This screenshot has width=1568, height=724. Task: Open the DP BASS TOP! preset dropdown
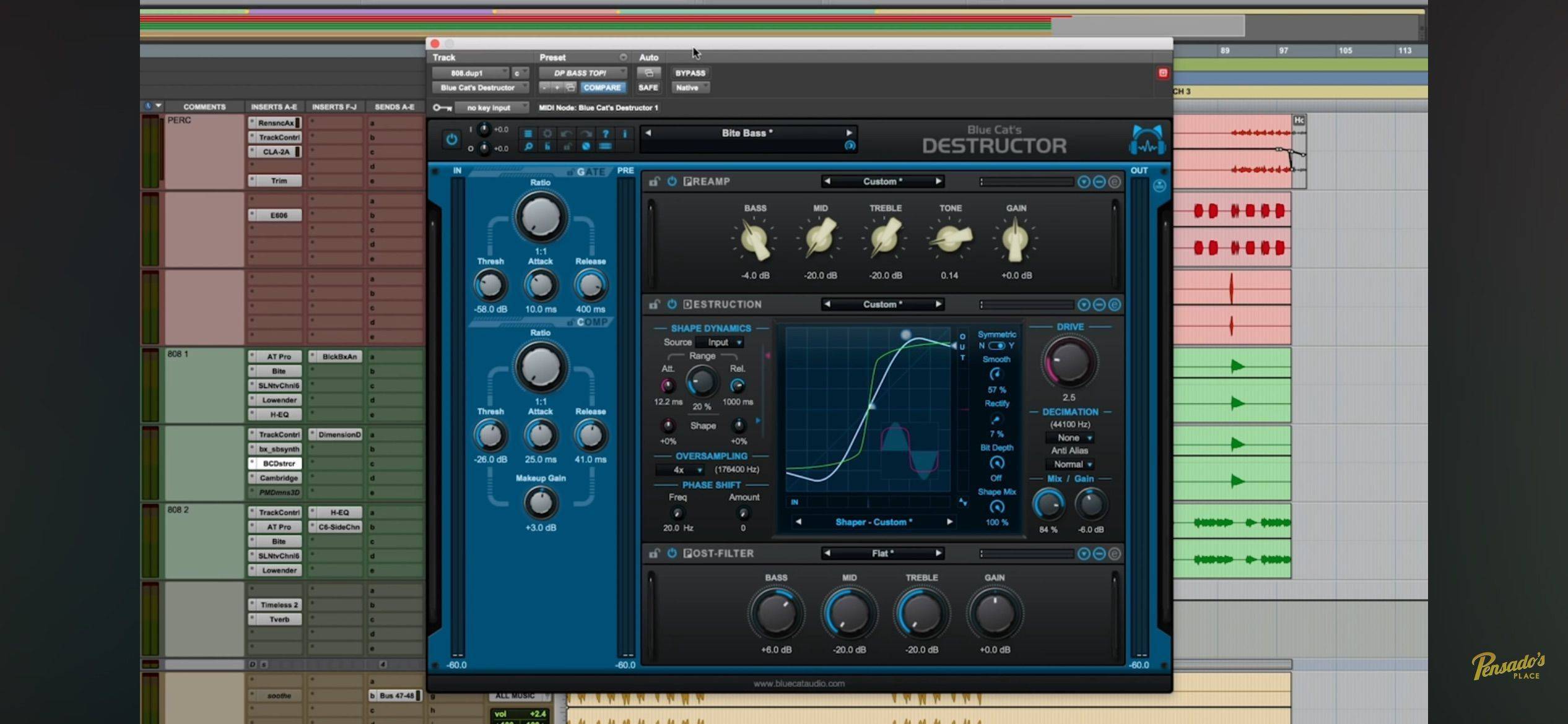point(583,73)
